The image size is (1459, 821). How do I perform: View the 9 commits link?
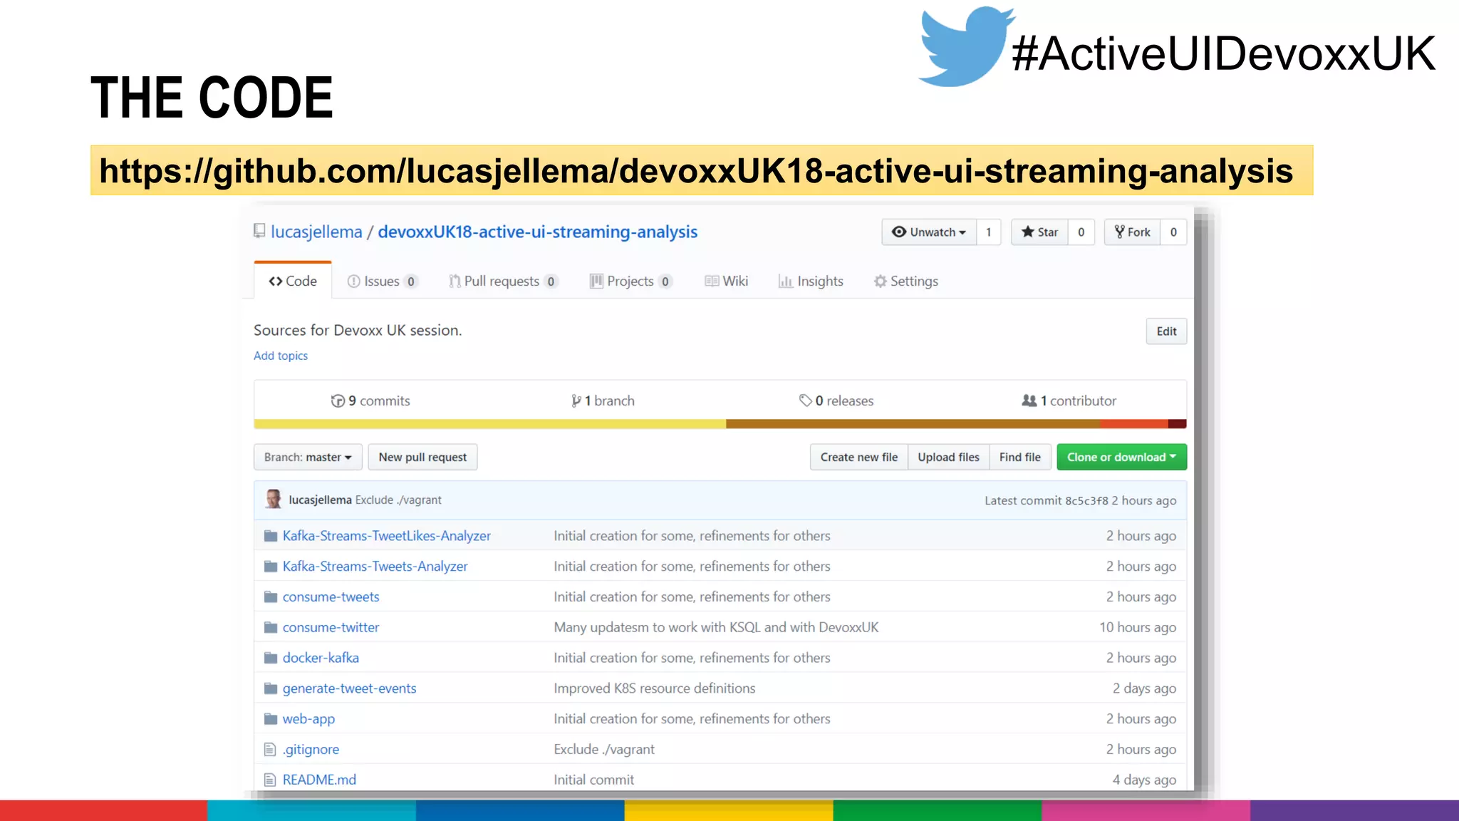click(371, 401)
